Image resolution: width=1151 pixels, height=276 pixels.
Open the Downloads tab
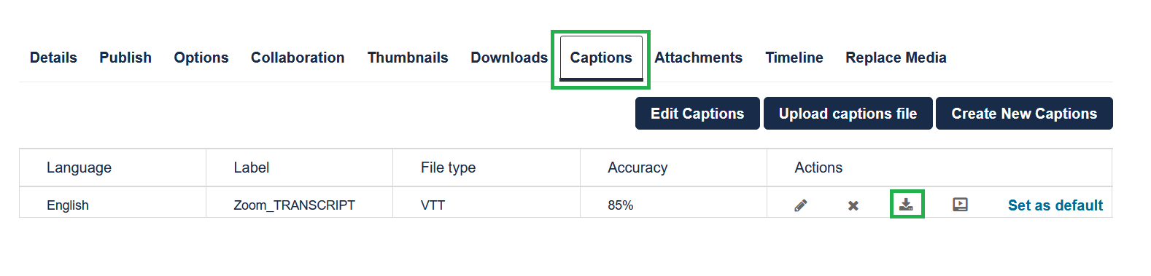tap(509, 58)
